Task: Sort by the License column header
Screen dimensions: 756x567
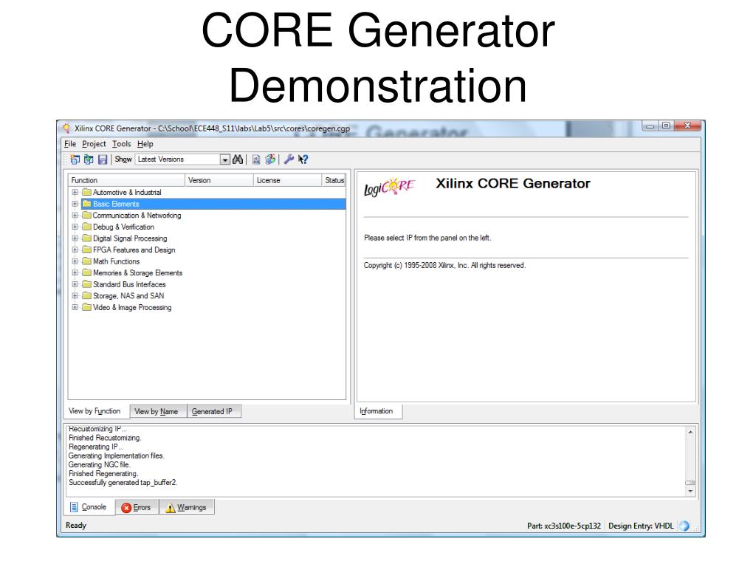Action: click(288, 180)
